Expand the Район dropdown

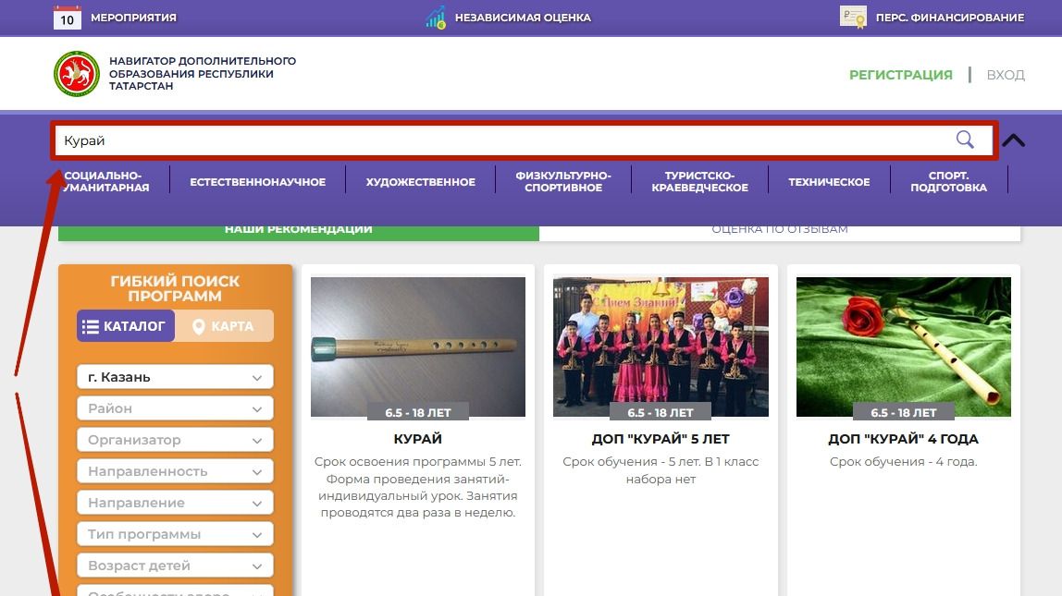[175, 408]
